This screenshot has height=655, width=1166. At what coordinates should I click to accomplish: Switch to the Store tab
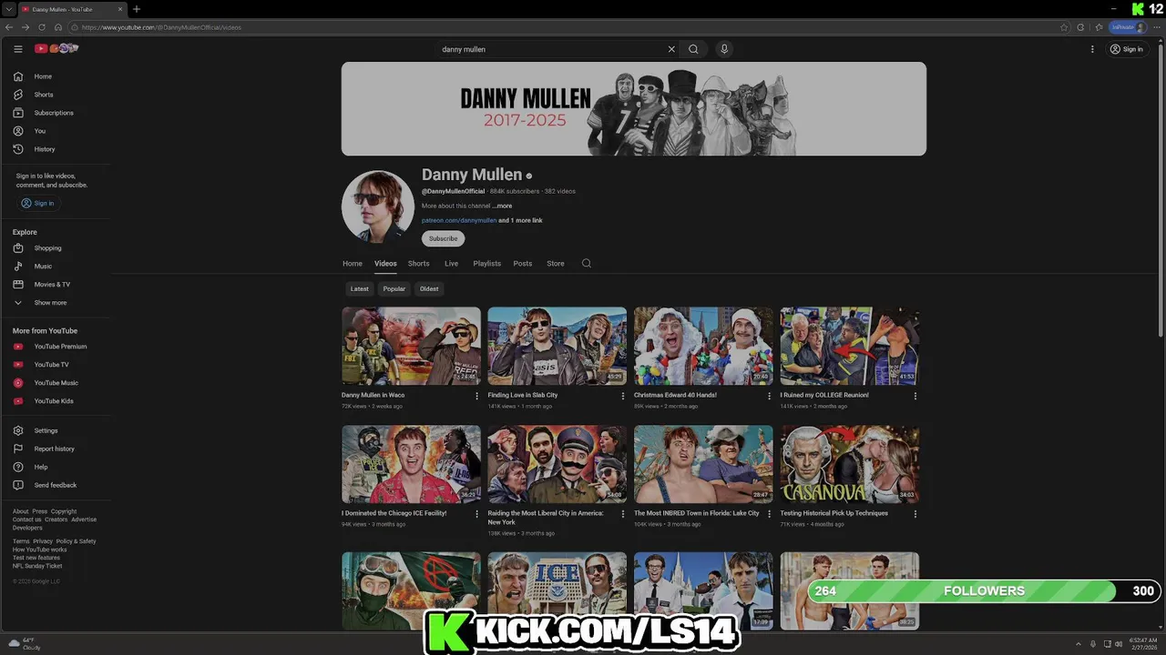coord(555,264)
